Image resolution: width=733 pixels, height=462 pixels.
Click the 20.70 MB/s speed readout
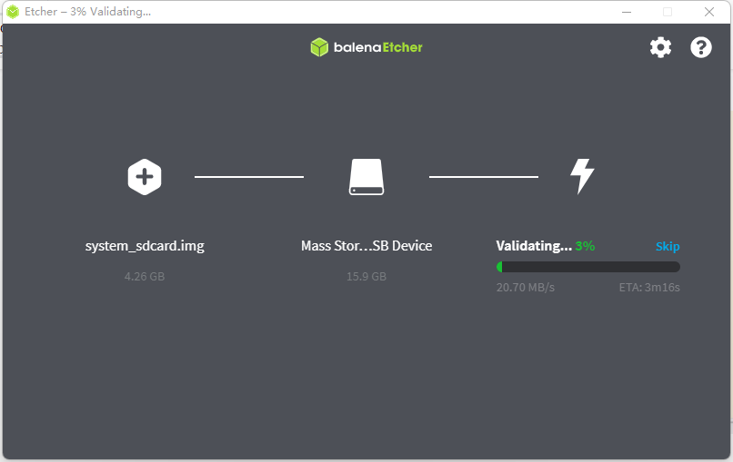(x=526, y=288)
